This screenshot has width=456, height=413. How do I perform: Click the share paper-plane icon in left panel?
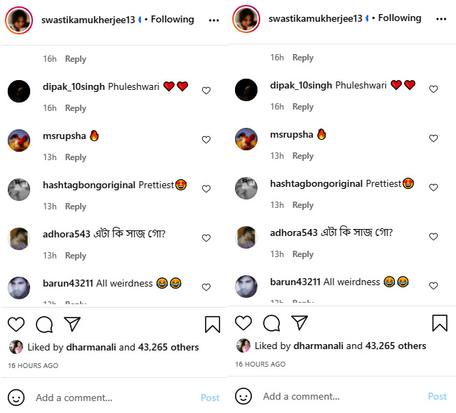[72, 324]
